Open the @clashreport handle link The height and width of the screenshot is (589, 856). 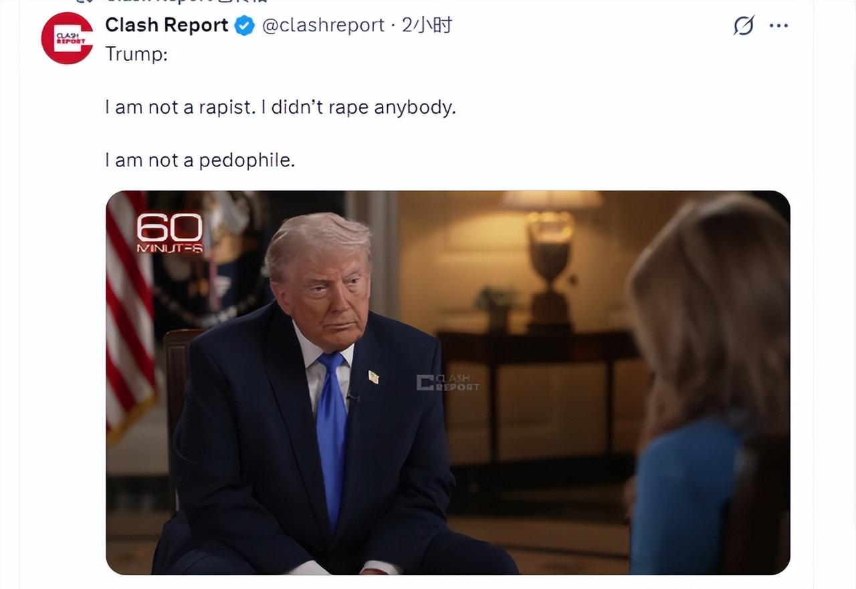323,25
